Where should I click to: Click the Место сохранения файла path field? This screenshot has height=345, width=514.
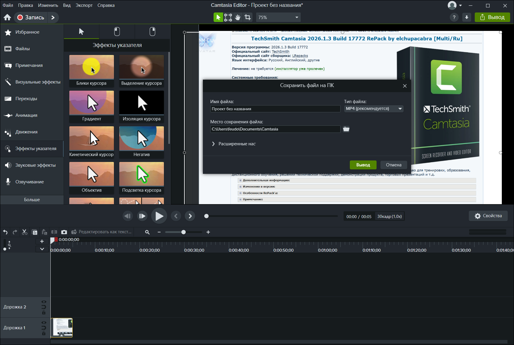tap(275, 129)
